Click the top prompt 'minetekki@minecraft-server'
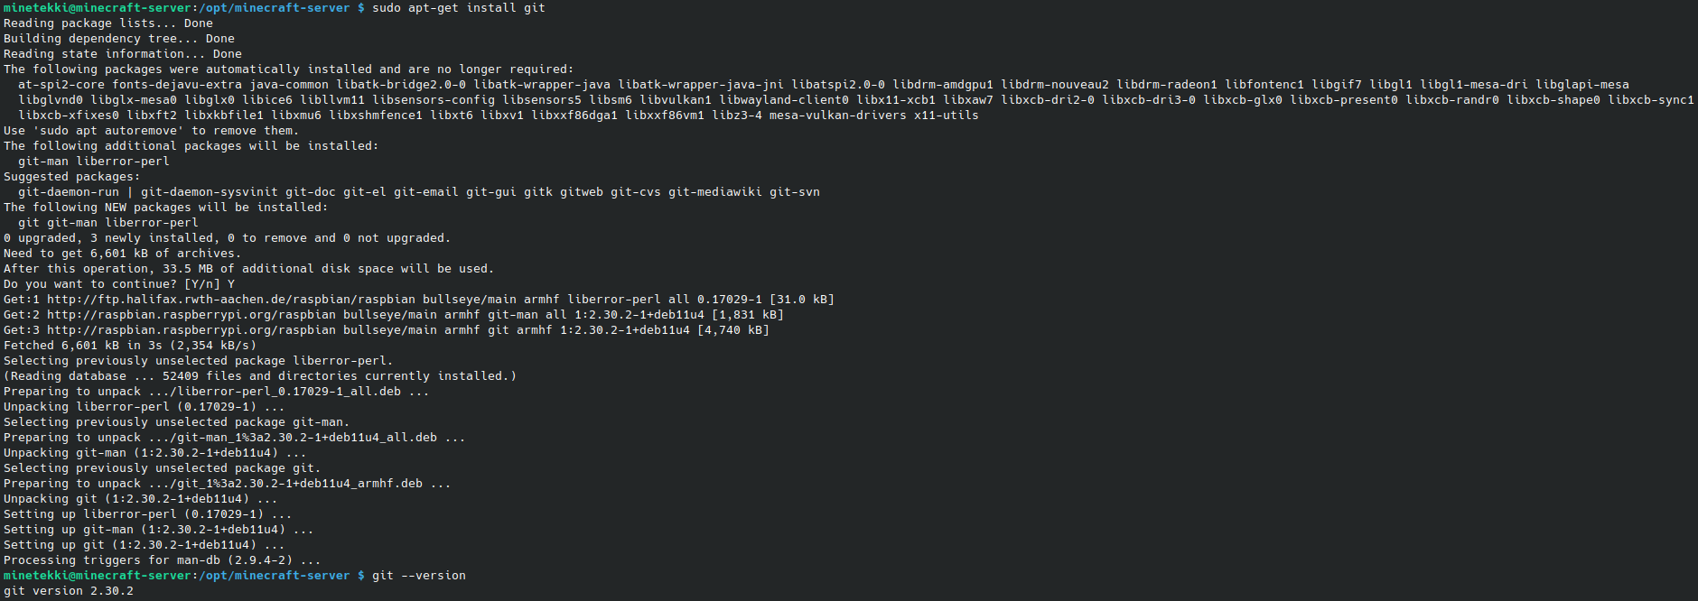1698x601 pixels. click(x=98, y=8)
